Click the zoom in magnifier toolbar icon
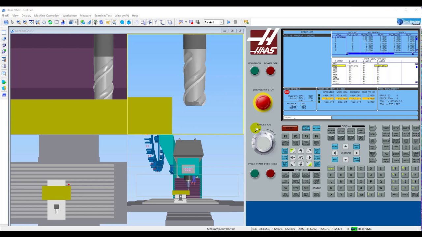 (x=18, y=22)
